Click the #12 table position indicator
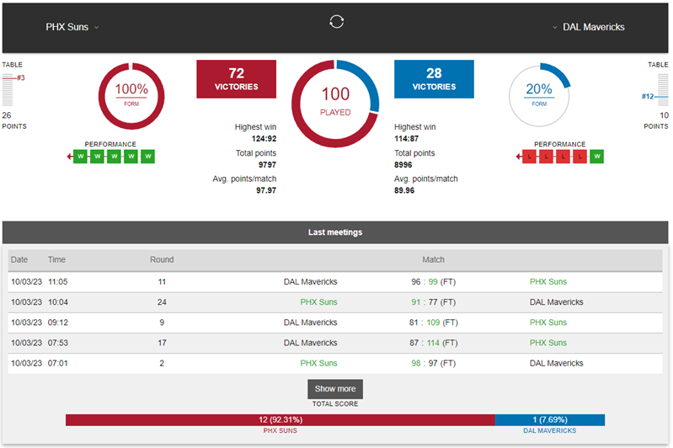Screen dimensions: 673x448 coord(647,97)
